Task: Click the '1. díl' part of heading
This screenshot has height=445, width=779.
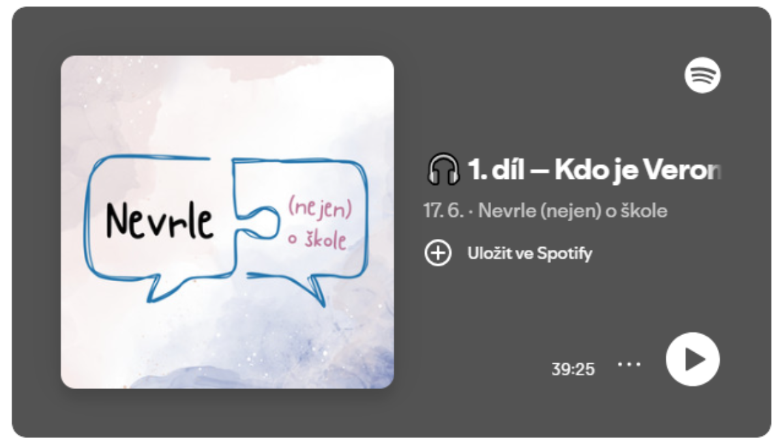Action: coord(496,169)
